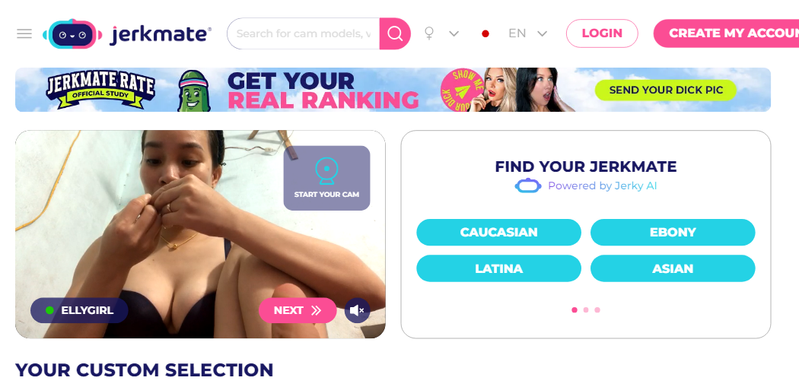Screen dimensions: 799x387
Task: Toggle the video mute speaker icon
Action: (357, 310)
